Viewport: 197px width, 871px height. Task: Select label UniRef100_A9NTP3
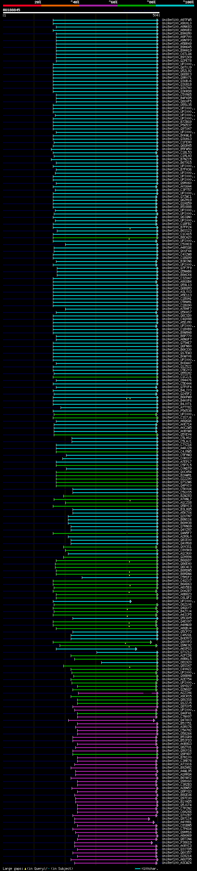tap(177, 40)
